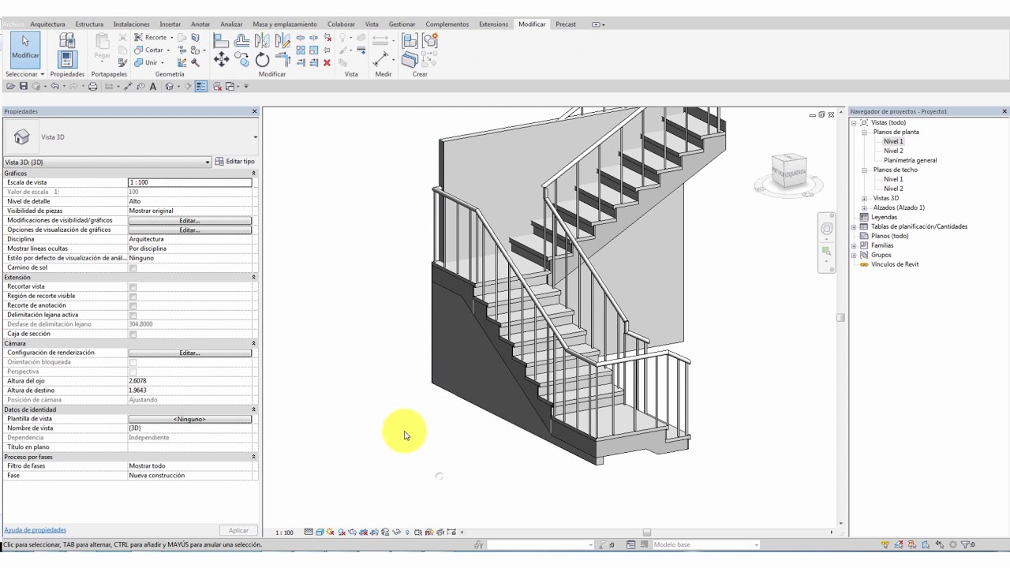Screen dimensions: 1010x568
Task: Open the Modelo base dropdown in status bar
Action: click(756, 545)
